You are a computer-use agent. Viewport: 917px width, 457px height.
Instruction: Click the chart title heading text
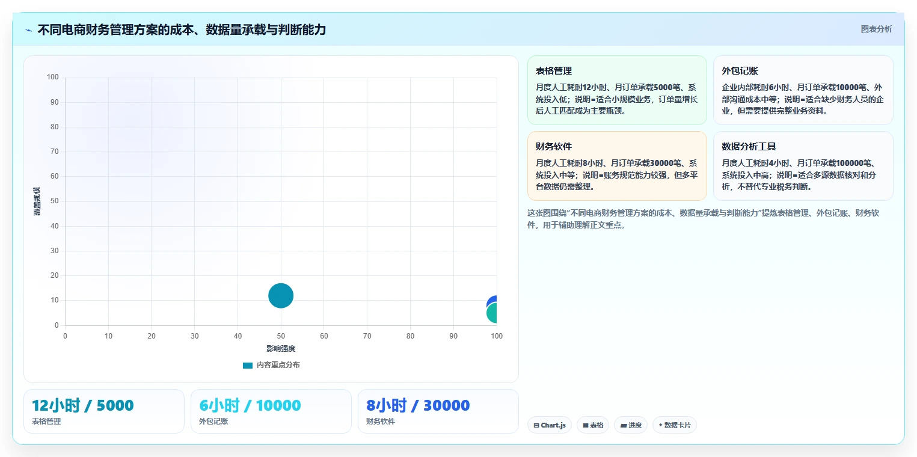[182, 29]
